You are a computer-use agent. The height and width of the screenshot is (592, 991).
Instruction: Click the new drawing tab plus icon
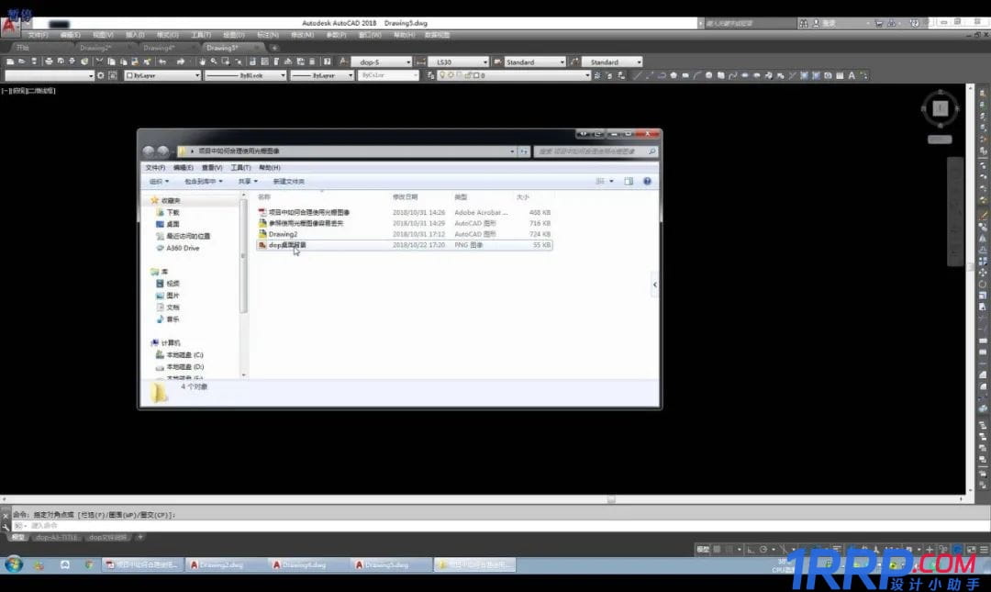coord(274,48)
